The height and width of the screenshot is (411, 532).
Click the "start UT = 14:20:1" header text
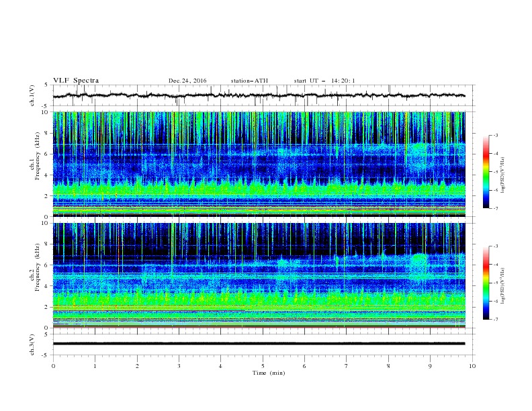pos(324,81)
